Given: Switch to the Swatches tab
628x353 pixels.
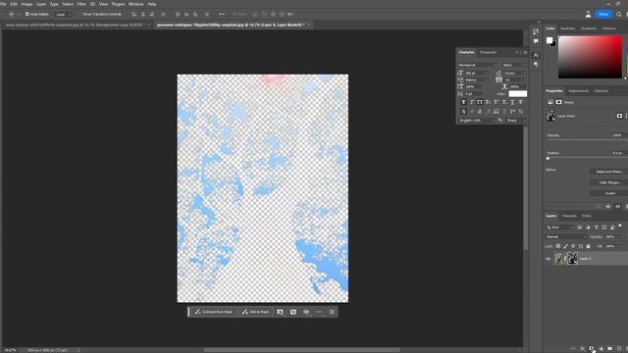Looking at the screenshot, I should coord(567,28).
